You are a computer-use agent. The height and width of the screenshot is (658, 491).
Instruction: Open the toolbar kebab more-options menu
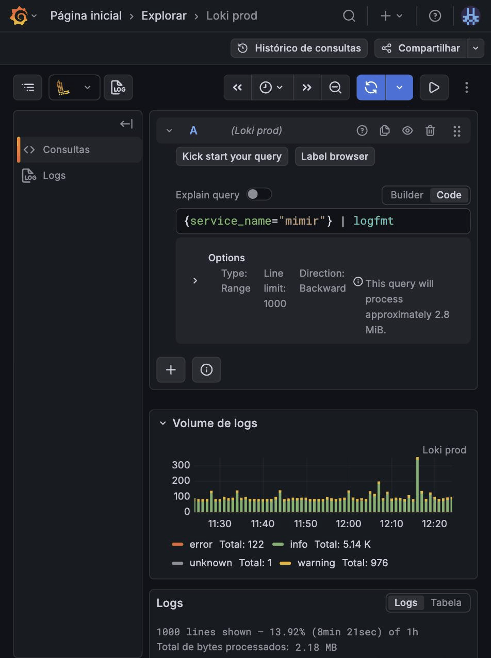pyautogui.click(x=467, y=88)
